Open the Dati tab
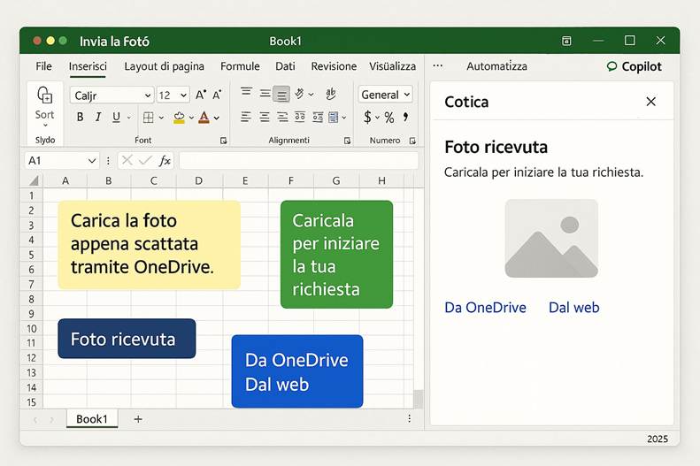Viewport: 700px width, 466px height. click(285, 66)
